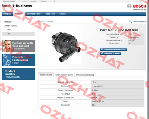
Task: Open the Request form link in the contact banner
Action: point(18,49)
